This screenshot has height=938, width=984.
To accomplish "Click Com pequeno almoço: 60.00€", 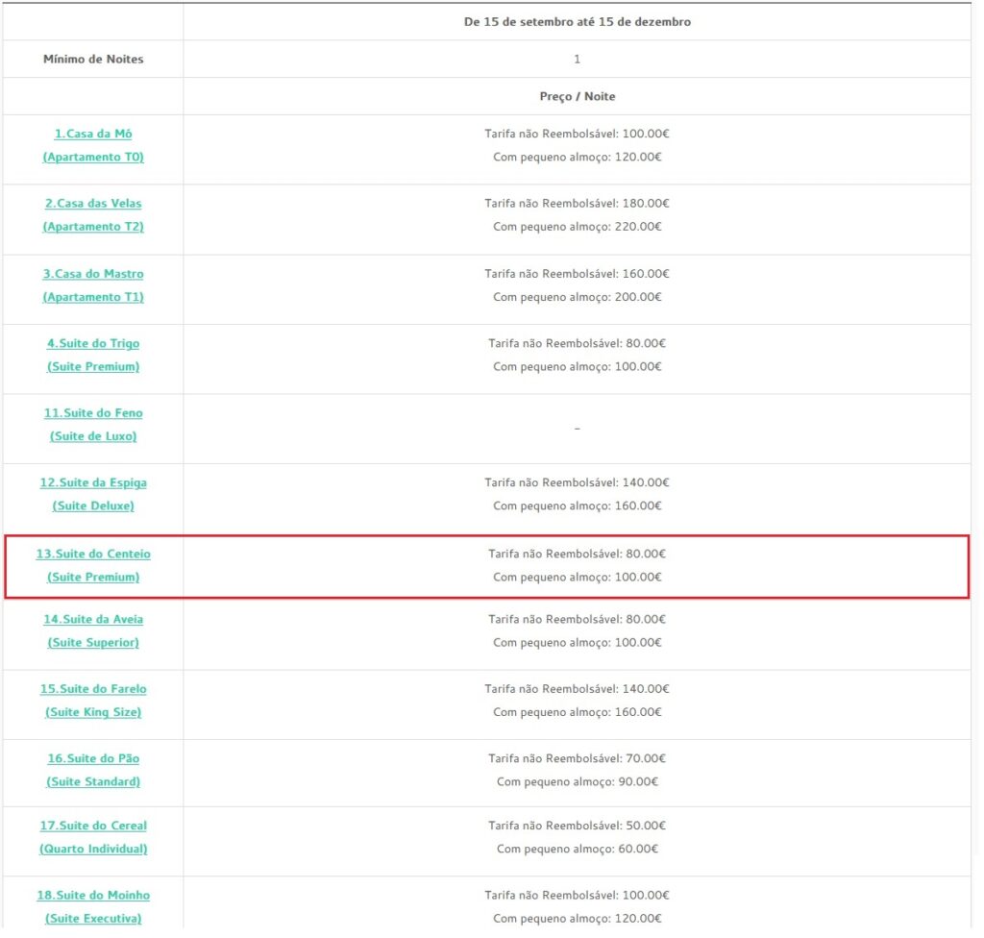I will (577, 849).
